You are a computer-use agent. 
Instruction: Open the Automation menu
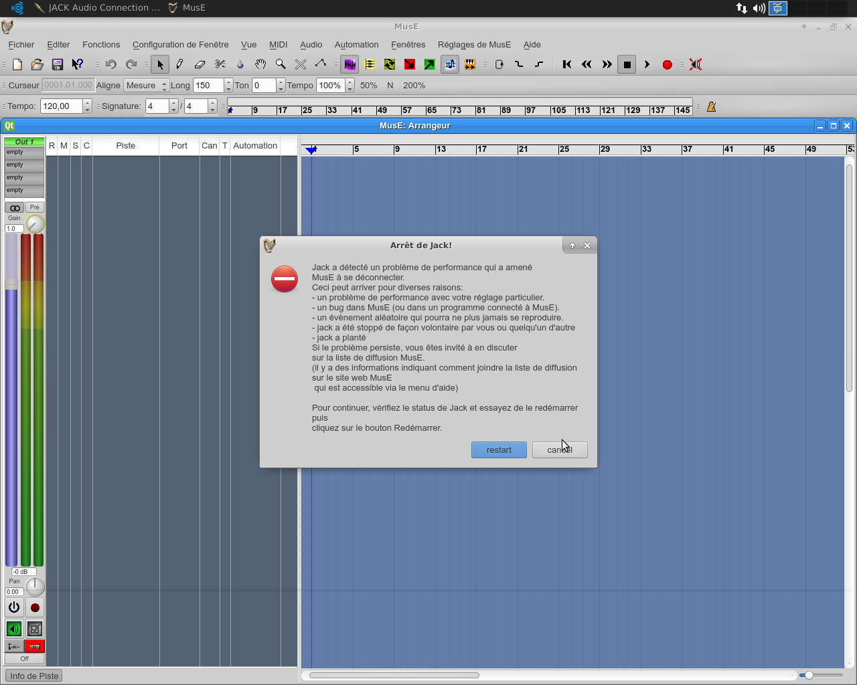[x=357, y=45]
